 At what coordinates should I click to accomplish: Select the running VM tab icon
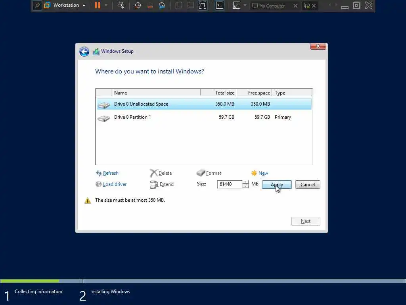(307, 6)
